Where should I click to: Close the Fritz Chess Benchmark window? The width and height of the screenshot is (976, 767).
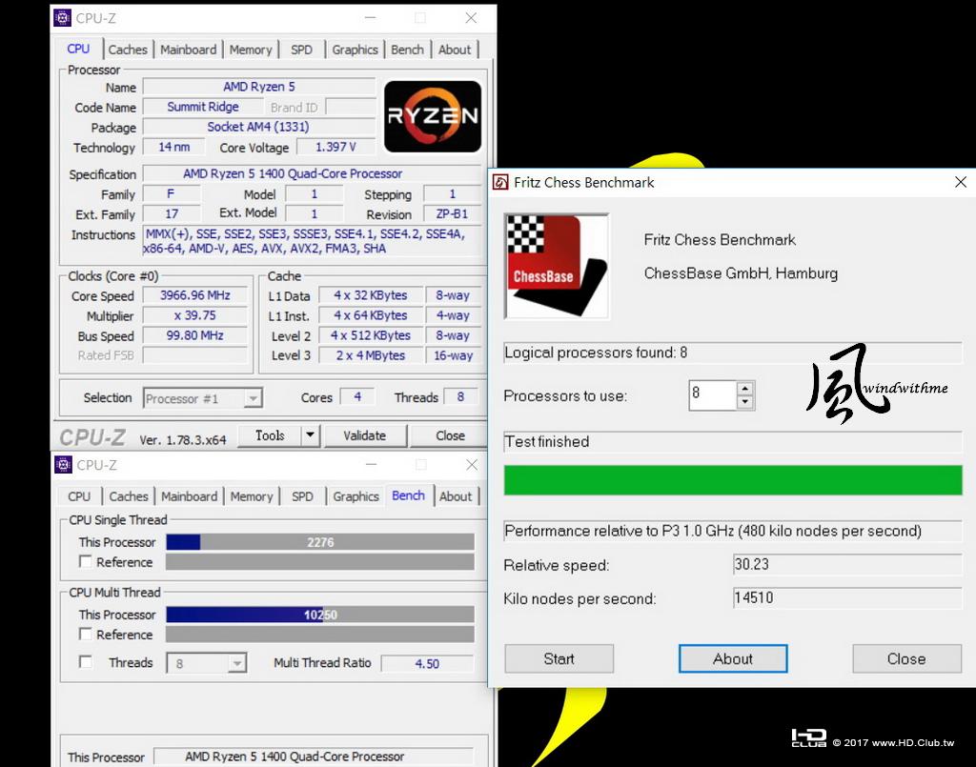tap(961, 182)
